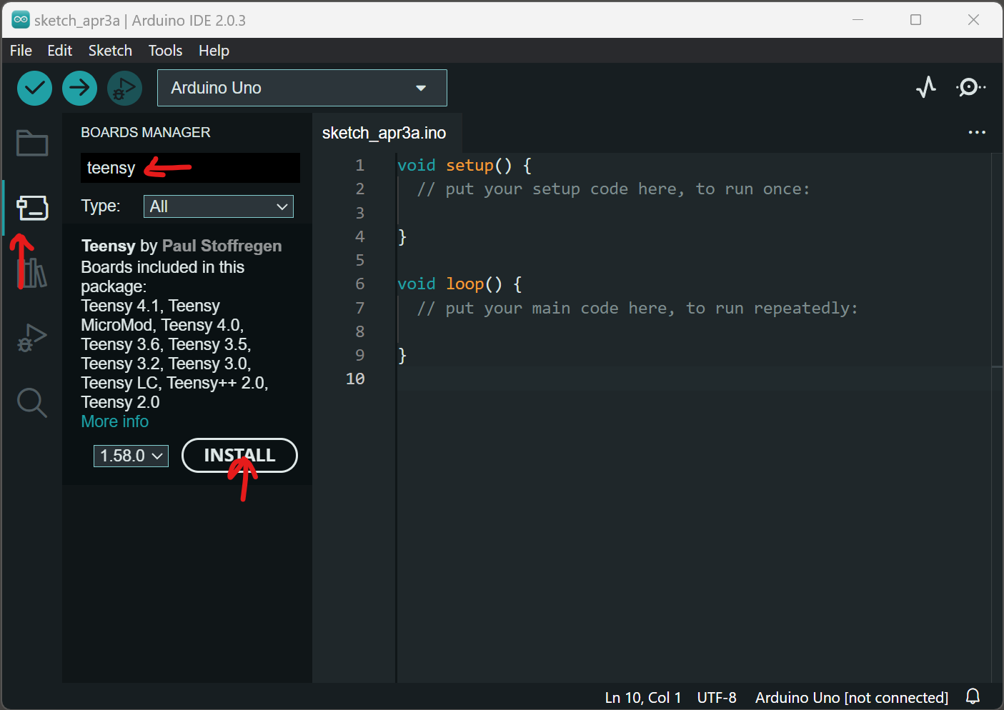This screenshot has height=710, width=1004.
Task: Click the 'void loop() {' code line
Action: (x=459, y=284)
